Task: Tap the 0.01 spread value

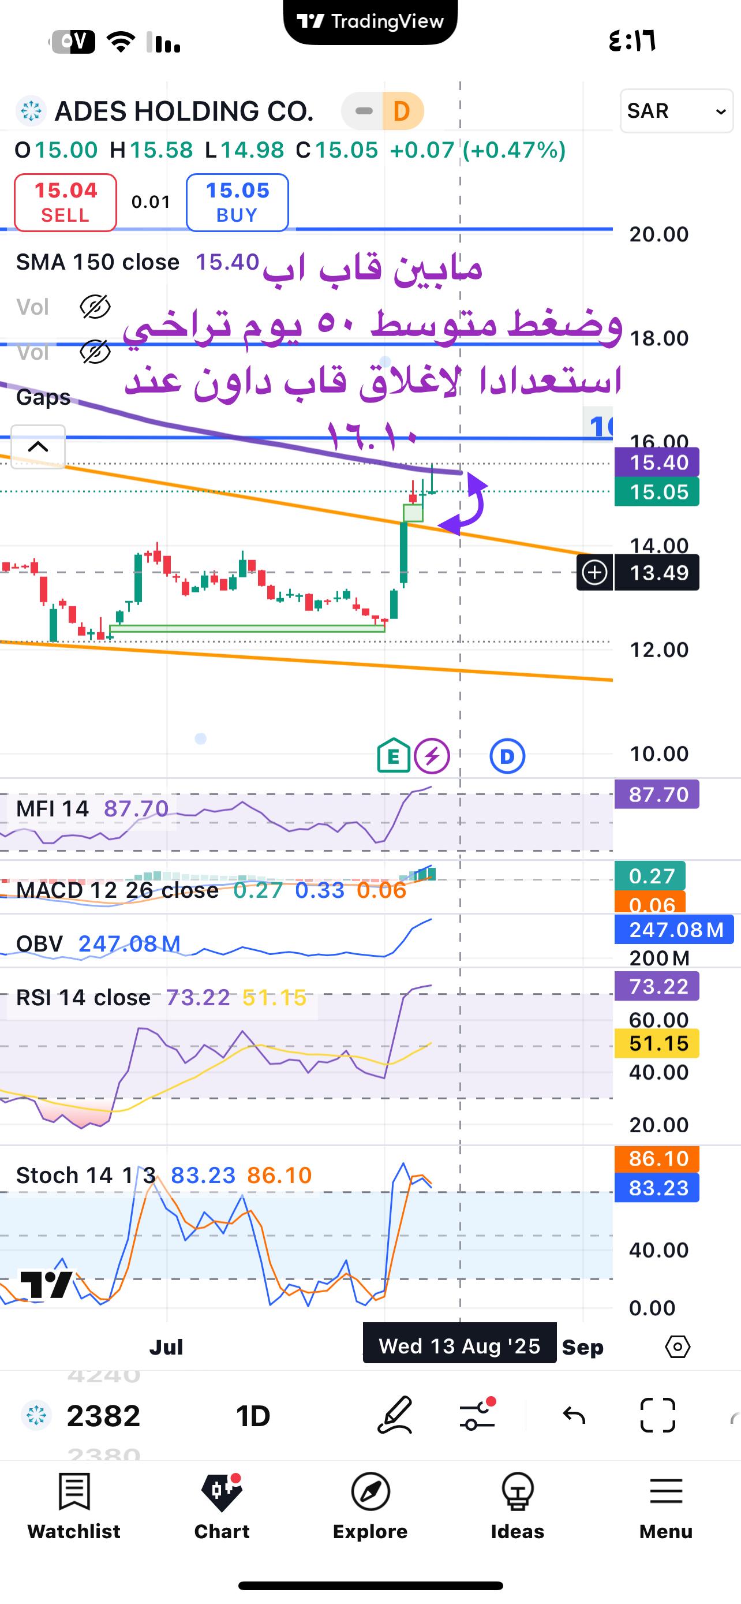Action: 151,202
